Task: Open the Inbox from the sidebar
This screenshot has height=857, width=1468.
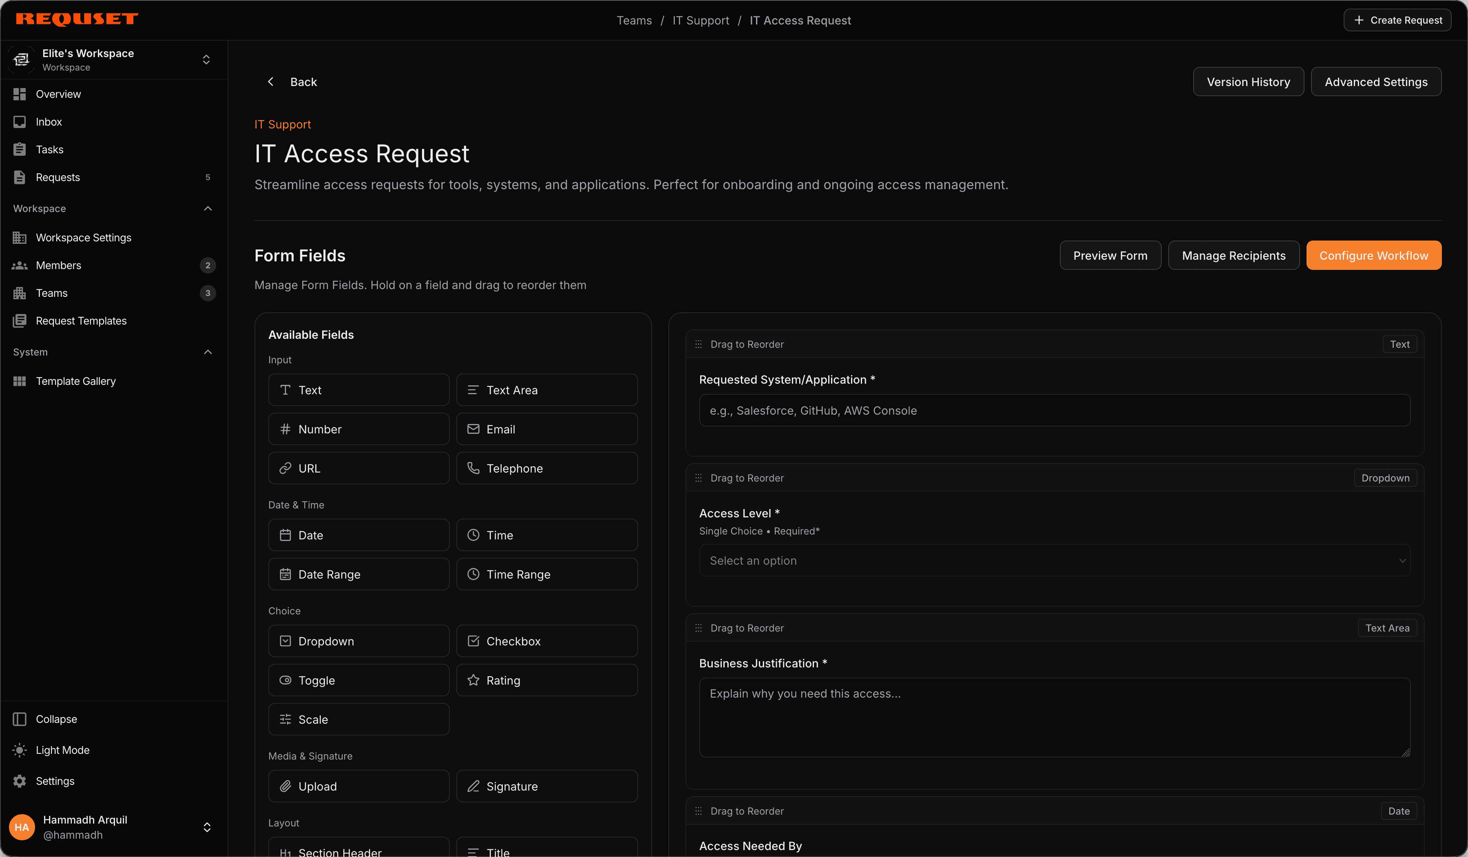Action: point(49,121)
